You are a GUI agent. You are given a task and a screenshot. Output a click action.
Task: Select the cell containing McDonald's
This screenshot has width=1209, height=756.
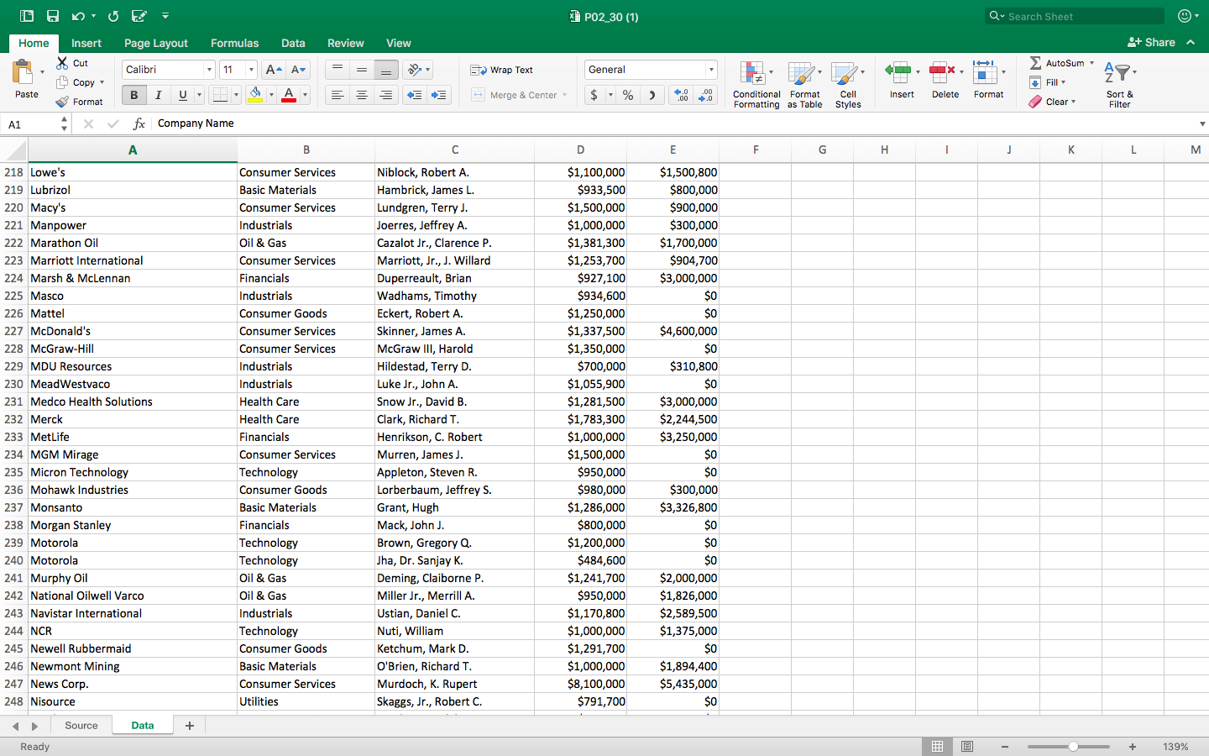click(x=133, y=331)
